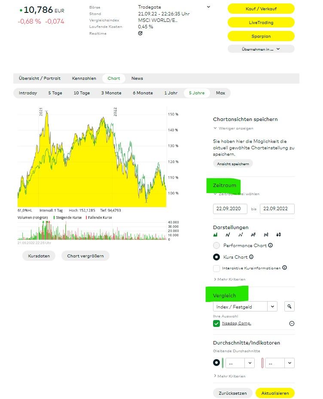Select the 1 Jahr time range tab
The height and width of the screenshot is (399, 323).
coord(171,93)
